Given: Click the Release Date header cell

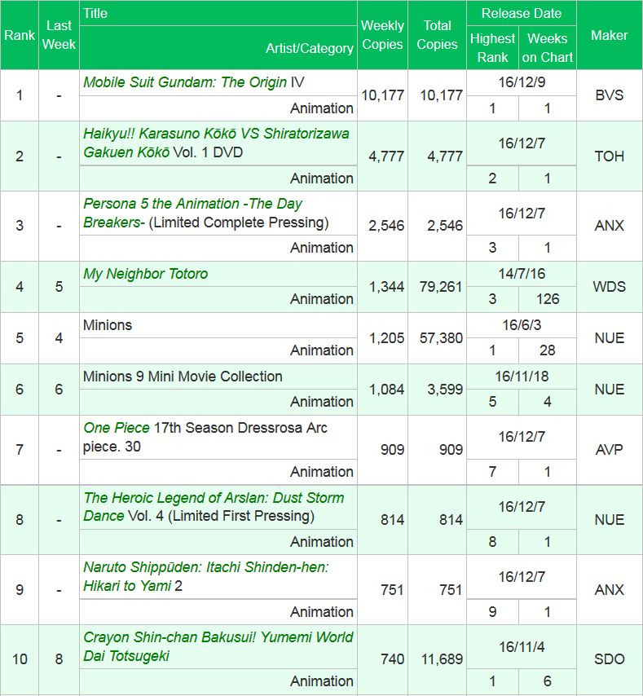Looking at the screenshot, I should [521, 13].
